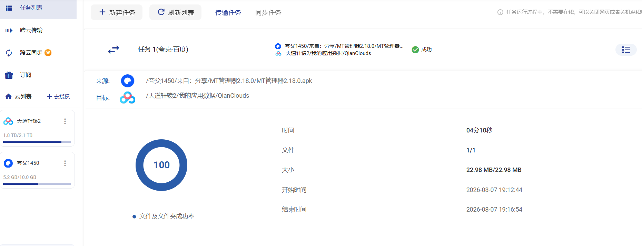Click the source path ending in MT管理器2.18.0.apk
Screen dimensions: 642x246
229,81
